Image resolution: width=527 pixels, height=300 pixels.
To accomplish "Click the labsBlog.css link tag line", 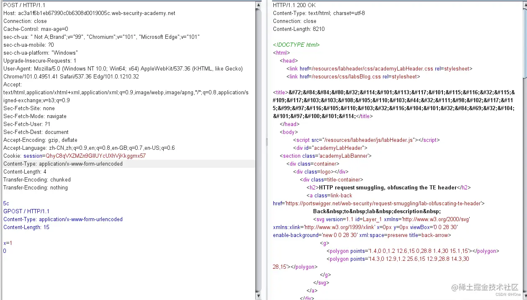I will 353,76.
